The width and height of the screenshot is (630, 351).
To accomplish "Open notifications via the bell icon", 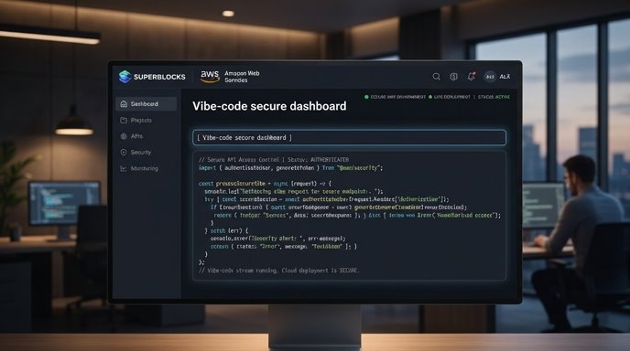I will (x=472, y=76).
